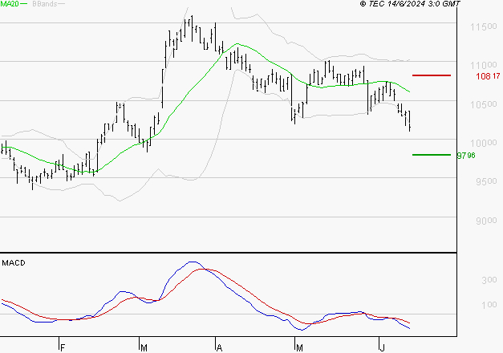Click the 9000 price axis label
The width and height of the screenshot is (503, 353).
coord(486,221)
